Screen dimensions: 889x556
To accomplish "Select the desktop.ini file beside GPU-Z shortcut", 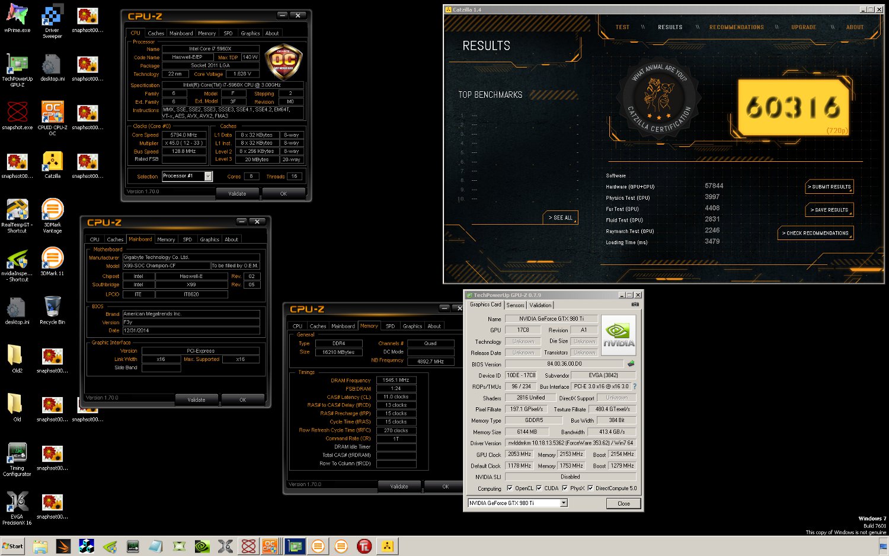I will coord(52,67).
